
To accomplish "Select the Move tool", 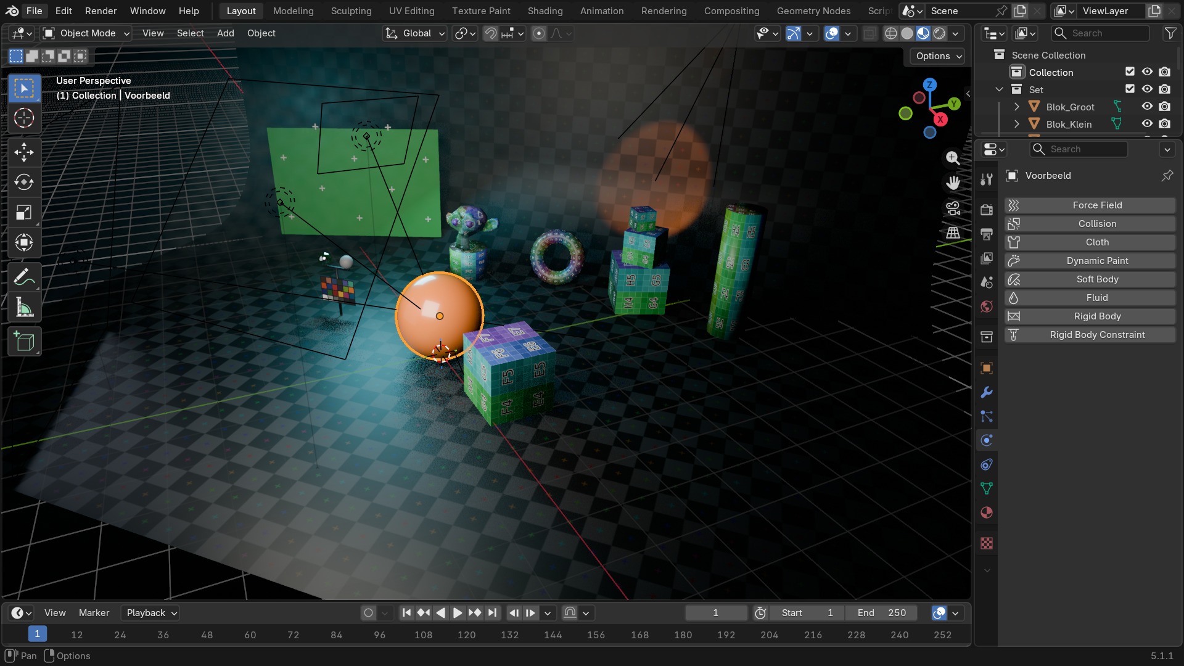I will [24, 152].
